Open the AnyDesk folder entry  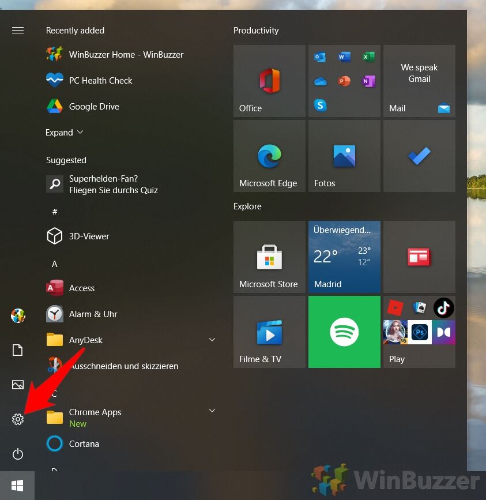click(131, 340)
